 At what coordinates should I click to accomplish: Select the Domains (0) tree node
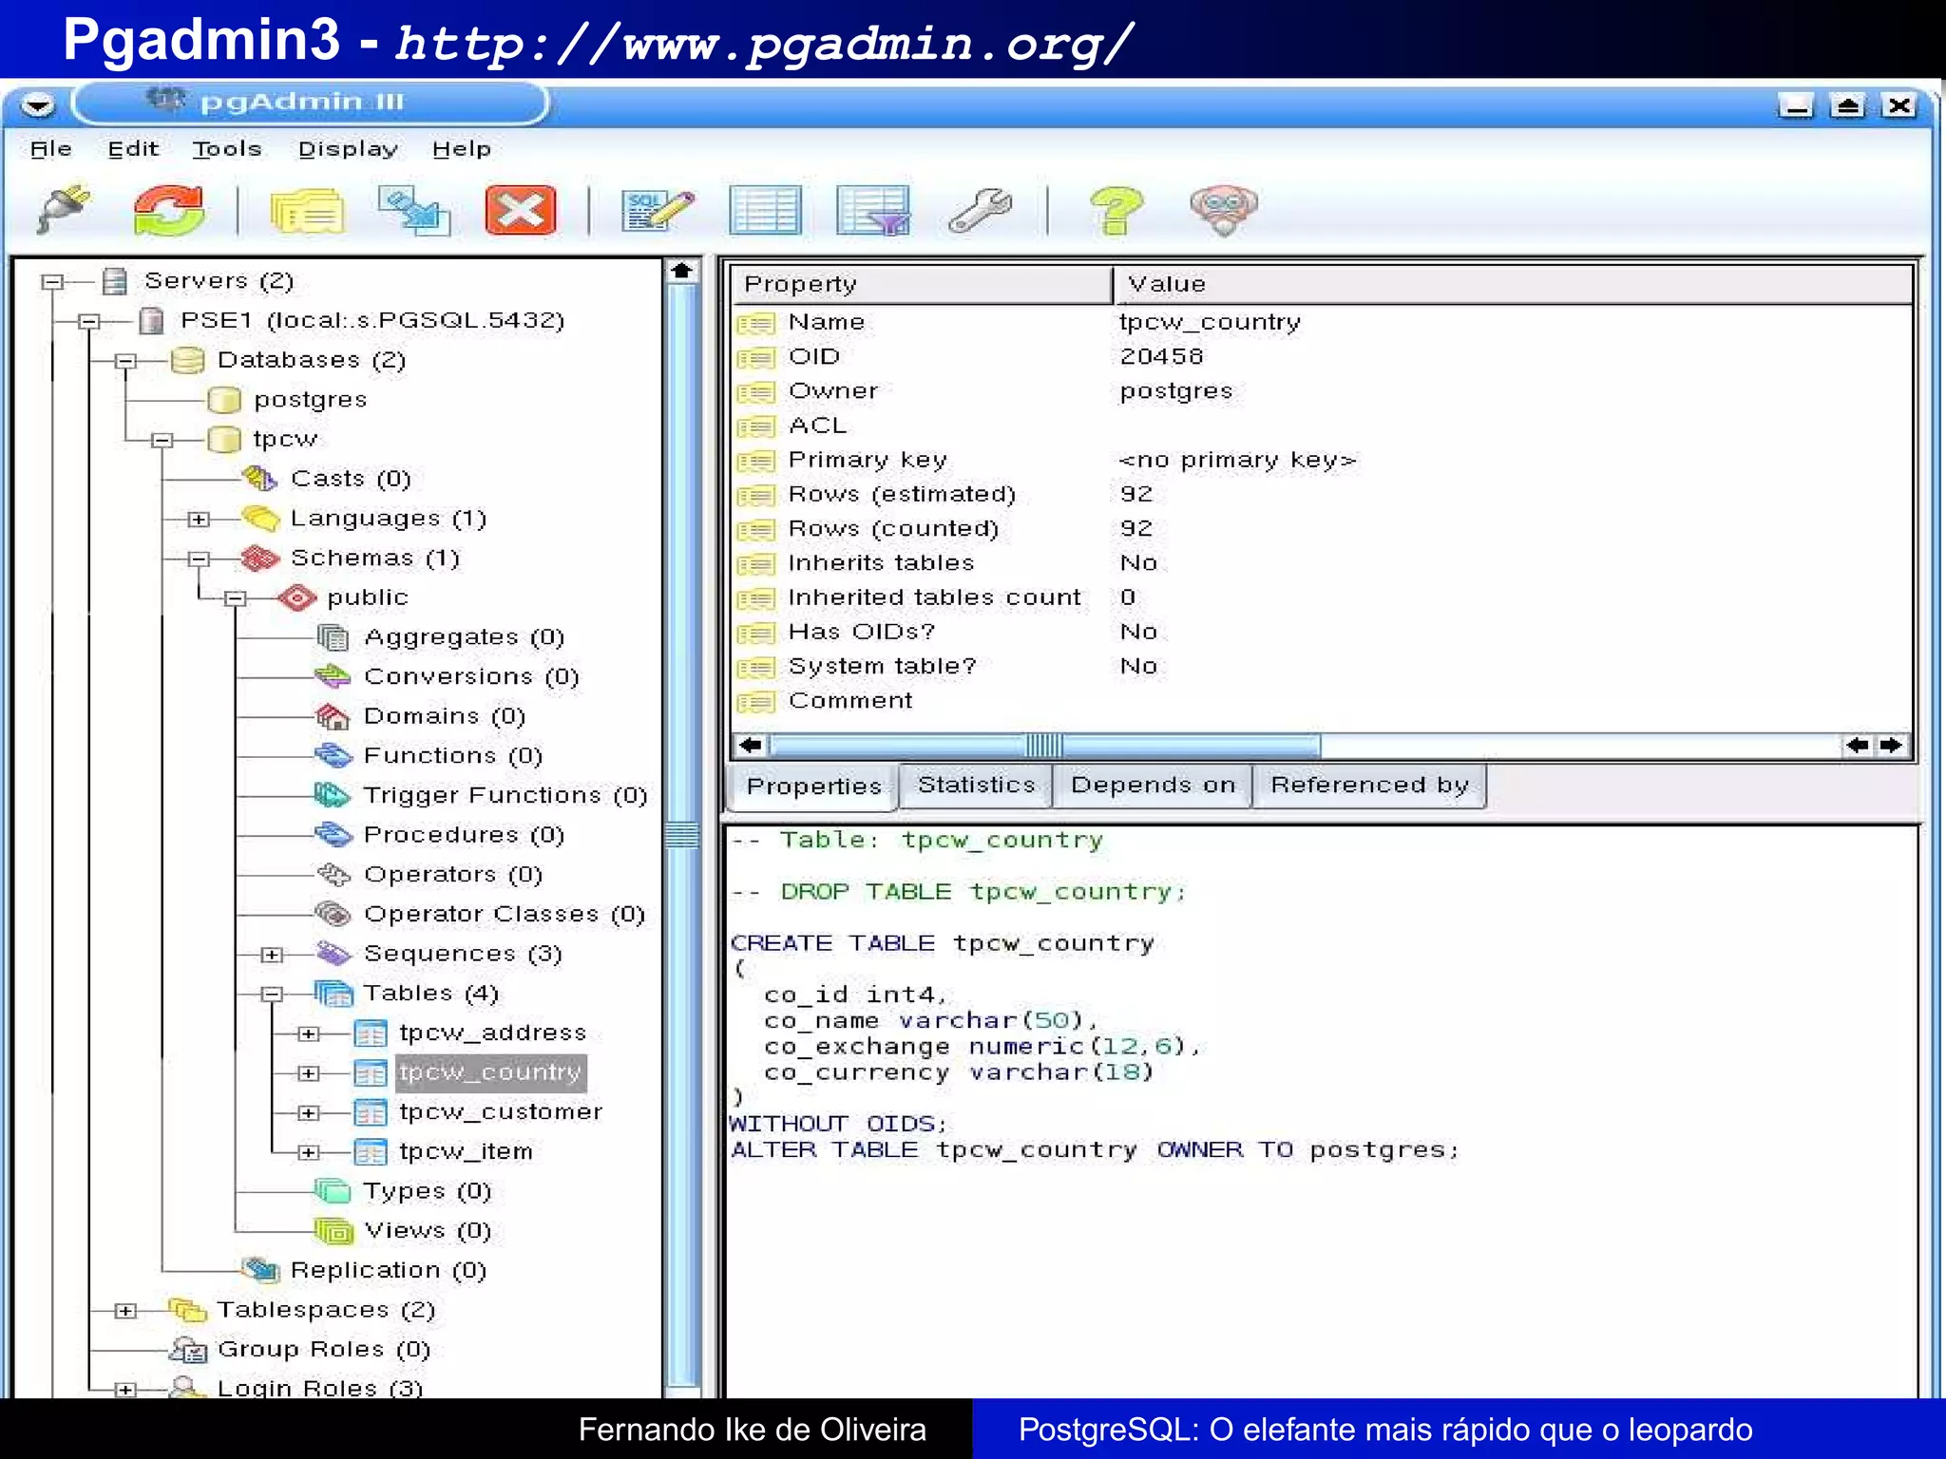444,716
